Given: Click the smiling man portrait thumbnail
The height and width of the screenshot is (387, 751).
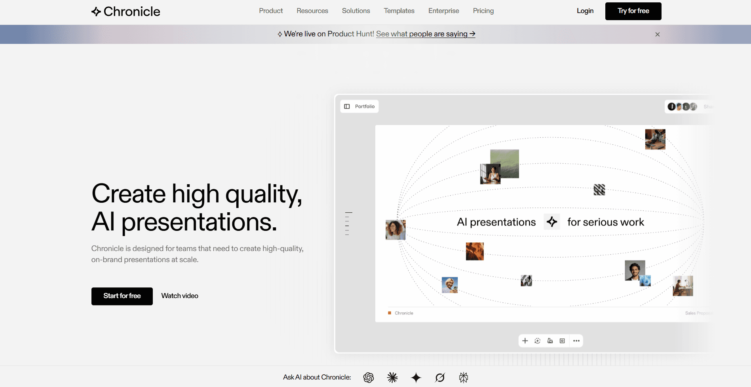Looking at the screenshot, I should click(x=635, y=270).
